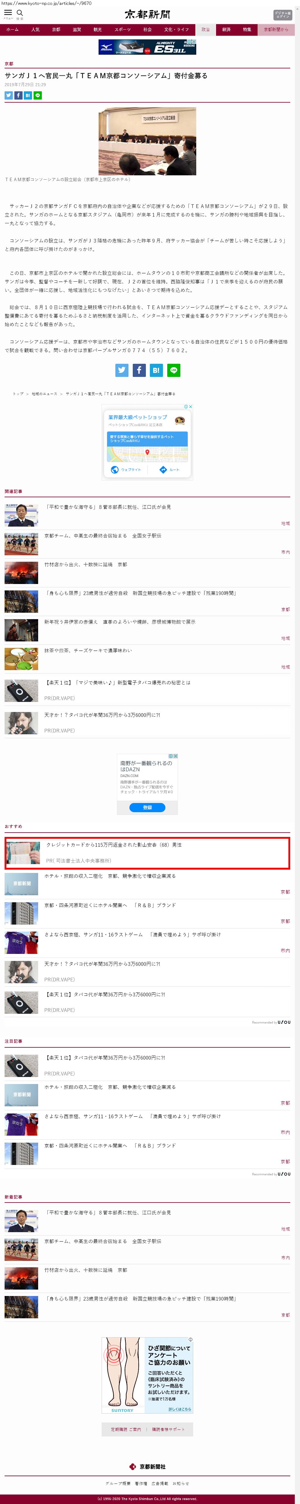Share via small Twitter icon under headline

(x=9, y=95)
